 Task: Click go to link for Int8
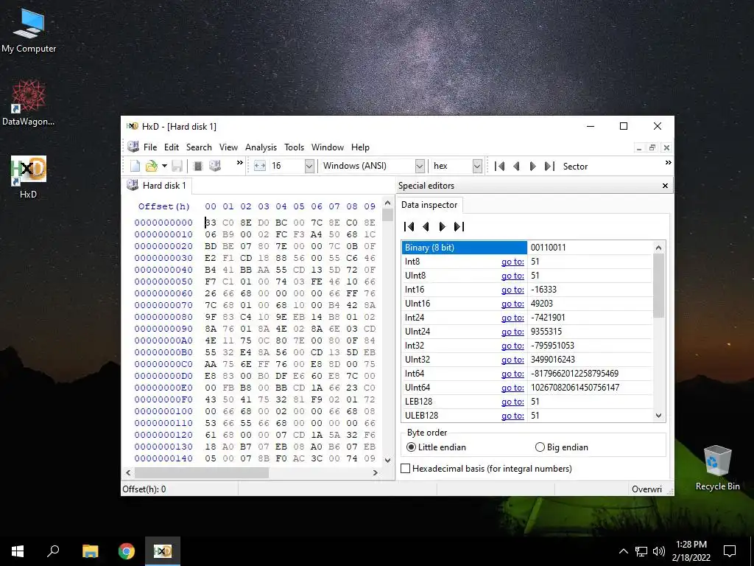[x=512, y=262]
